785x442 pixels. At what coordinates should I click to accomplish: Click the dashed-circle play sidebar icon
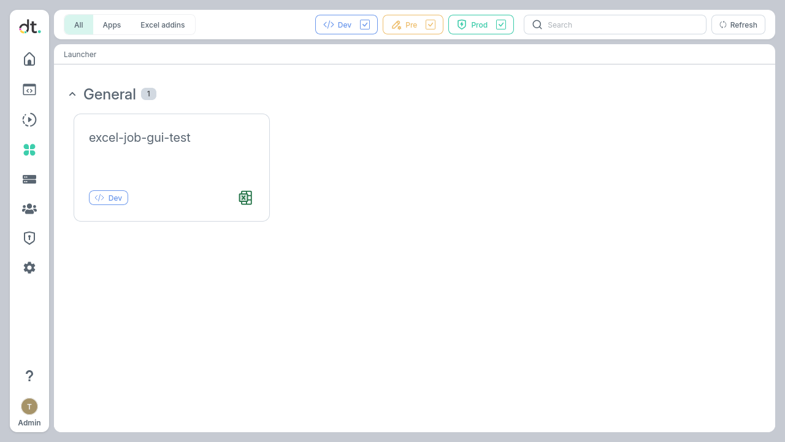click(x=29, y=120)
